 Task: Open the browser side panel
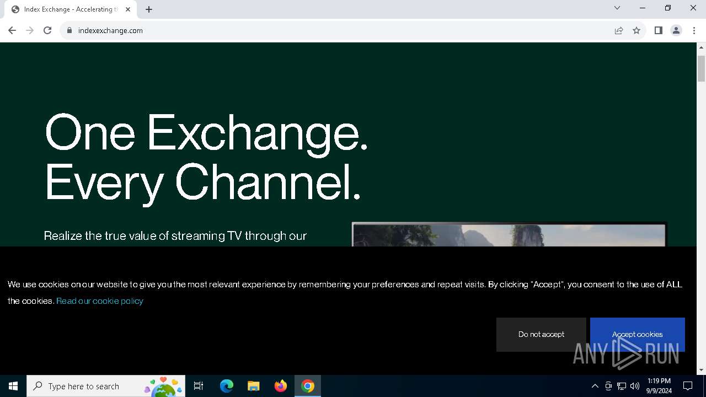coord(659,30)
